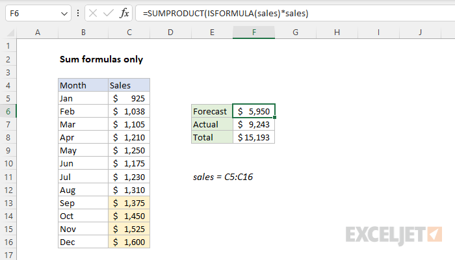Image resolution: width=455 pixels, height=260 pixels.
Task: Select column G header
Action: 295,32
